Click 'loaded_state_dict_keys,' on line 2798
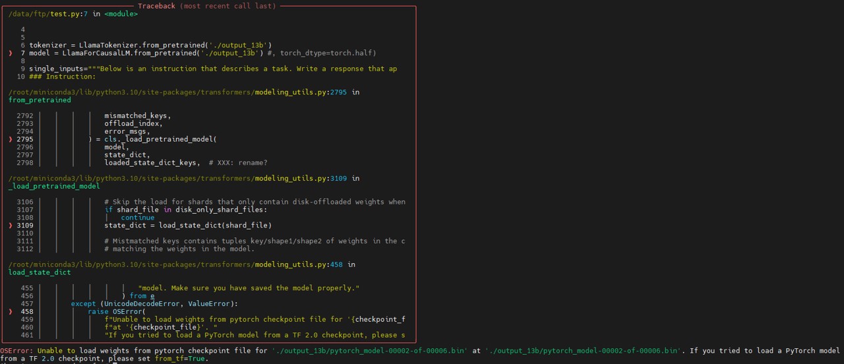The image size is (844, 364). coord(152,163)
